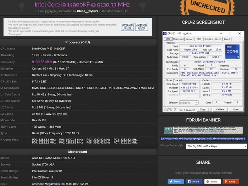The image size is (248, 186).
Task: Click the forum banner preview image
Action: point(203,130)
